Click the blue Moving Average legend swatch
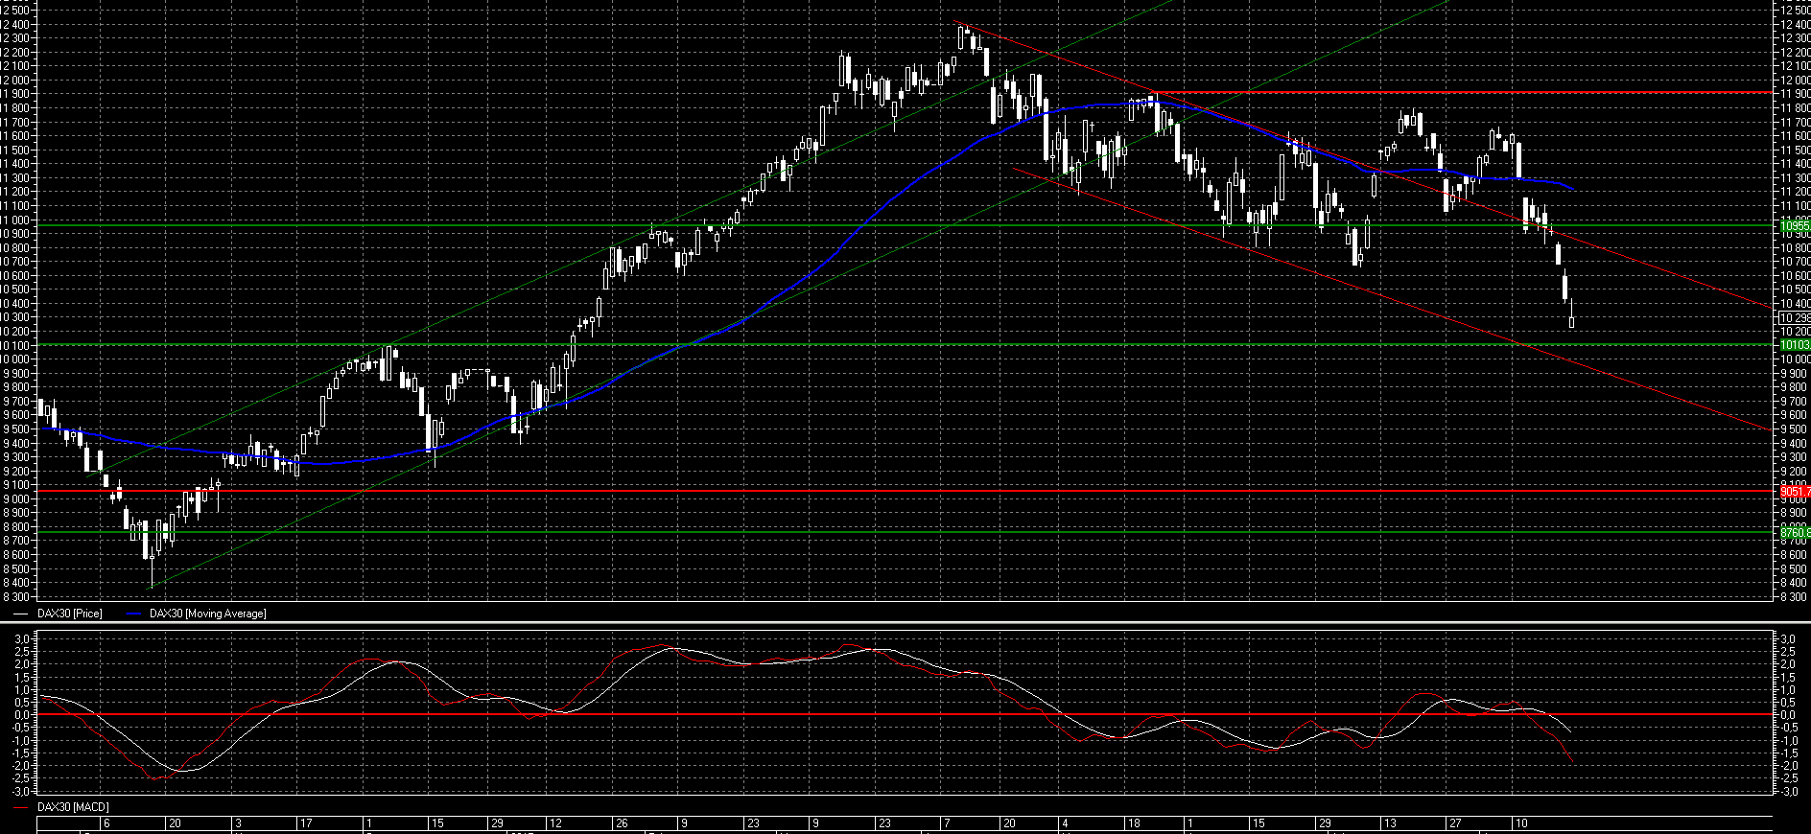Screen dimensions: 1811x834 [x=133, y=614]
